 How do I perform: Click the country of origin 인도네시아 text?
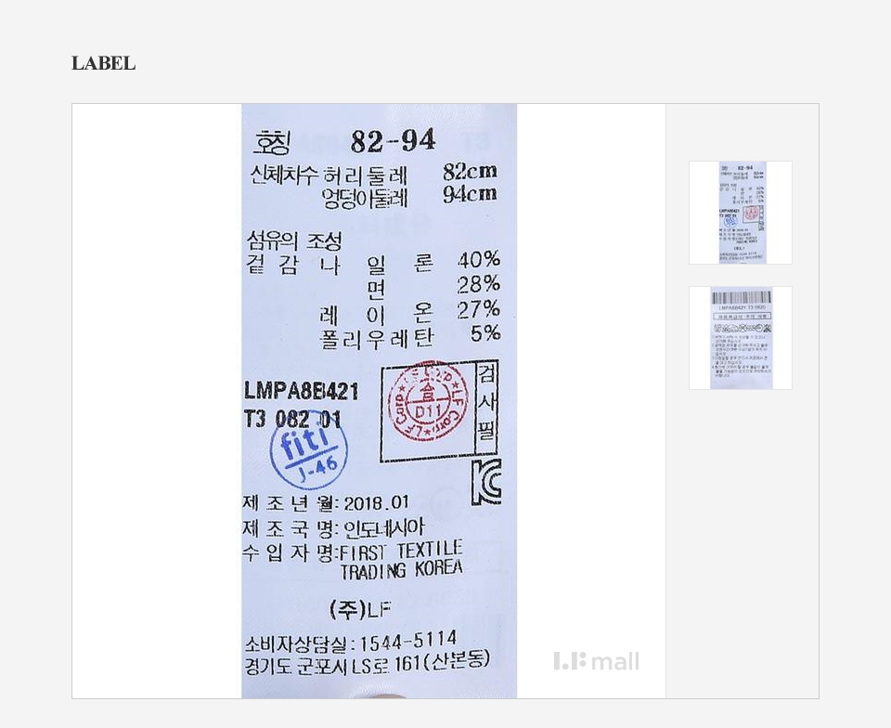tap(384, 528)
